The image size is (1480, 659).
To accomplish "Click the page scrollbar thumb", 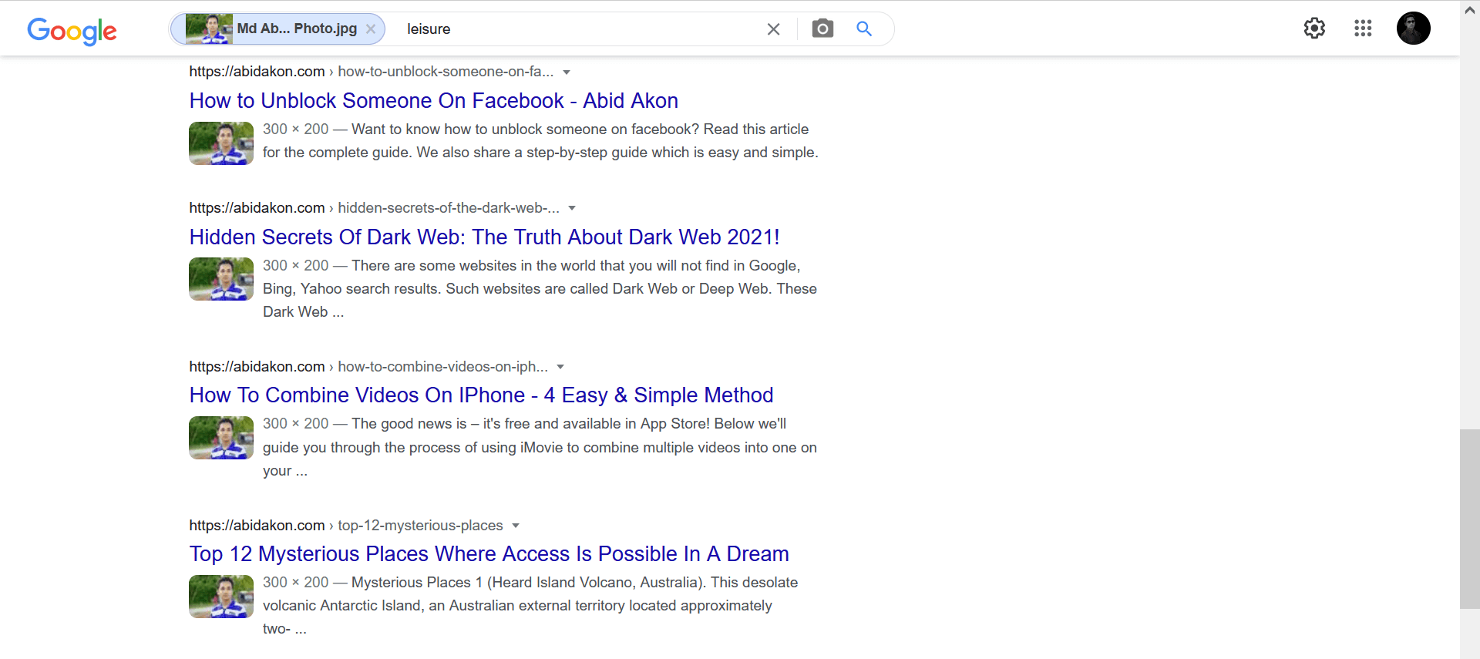I will click(x=1470, y=519).
